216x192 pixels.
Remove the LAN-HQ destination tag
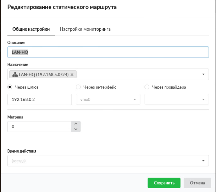(x=72, y=75)
